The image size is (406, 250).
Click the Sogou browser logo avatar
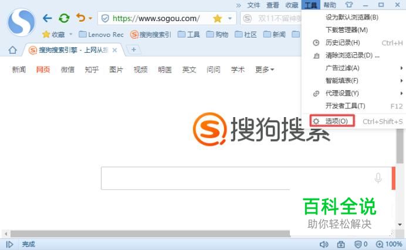pyautogui.click(x=21, y=22)
